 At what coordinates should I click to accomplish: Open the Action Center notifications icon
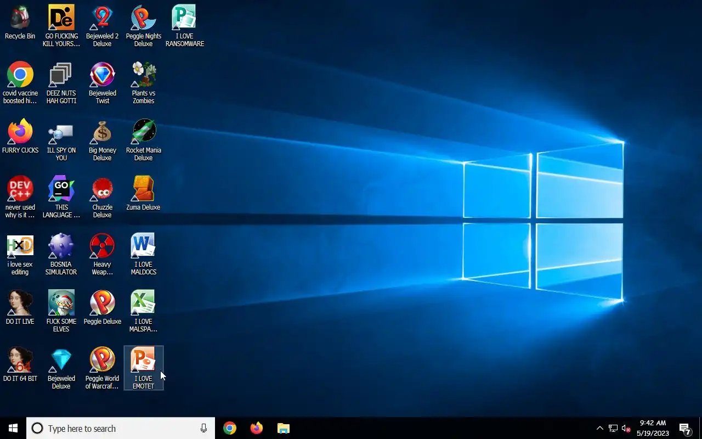(685, 428)
